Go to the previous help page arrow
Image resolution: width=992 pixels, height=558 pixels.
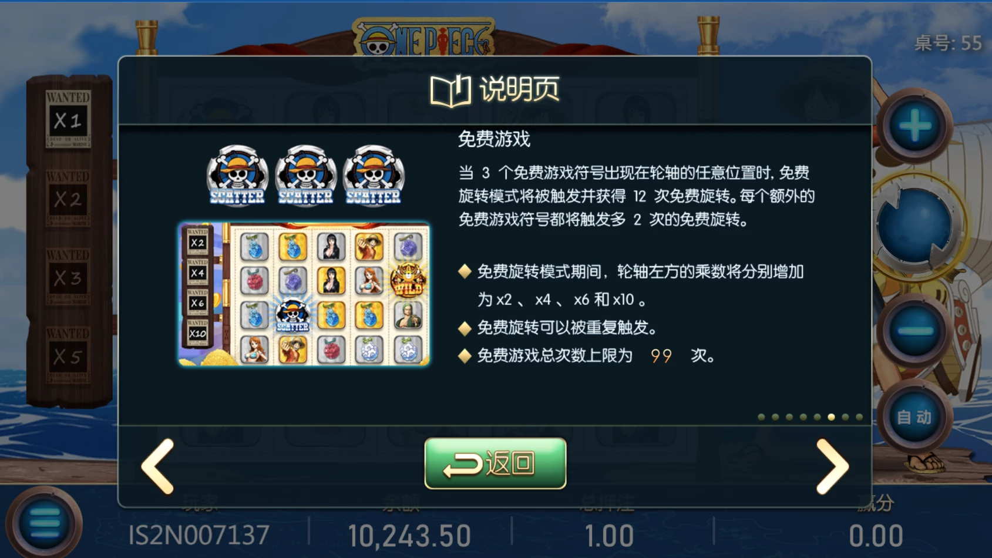click(x=157, y=466)
